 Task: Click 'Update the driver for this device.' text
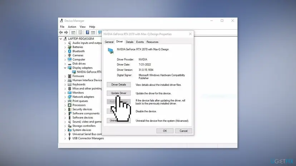tap(153, 93)
